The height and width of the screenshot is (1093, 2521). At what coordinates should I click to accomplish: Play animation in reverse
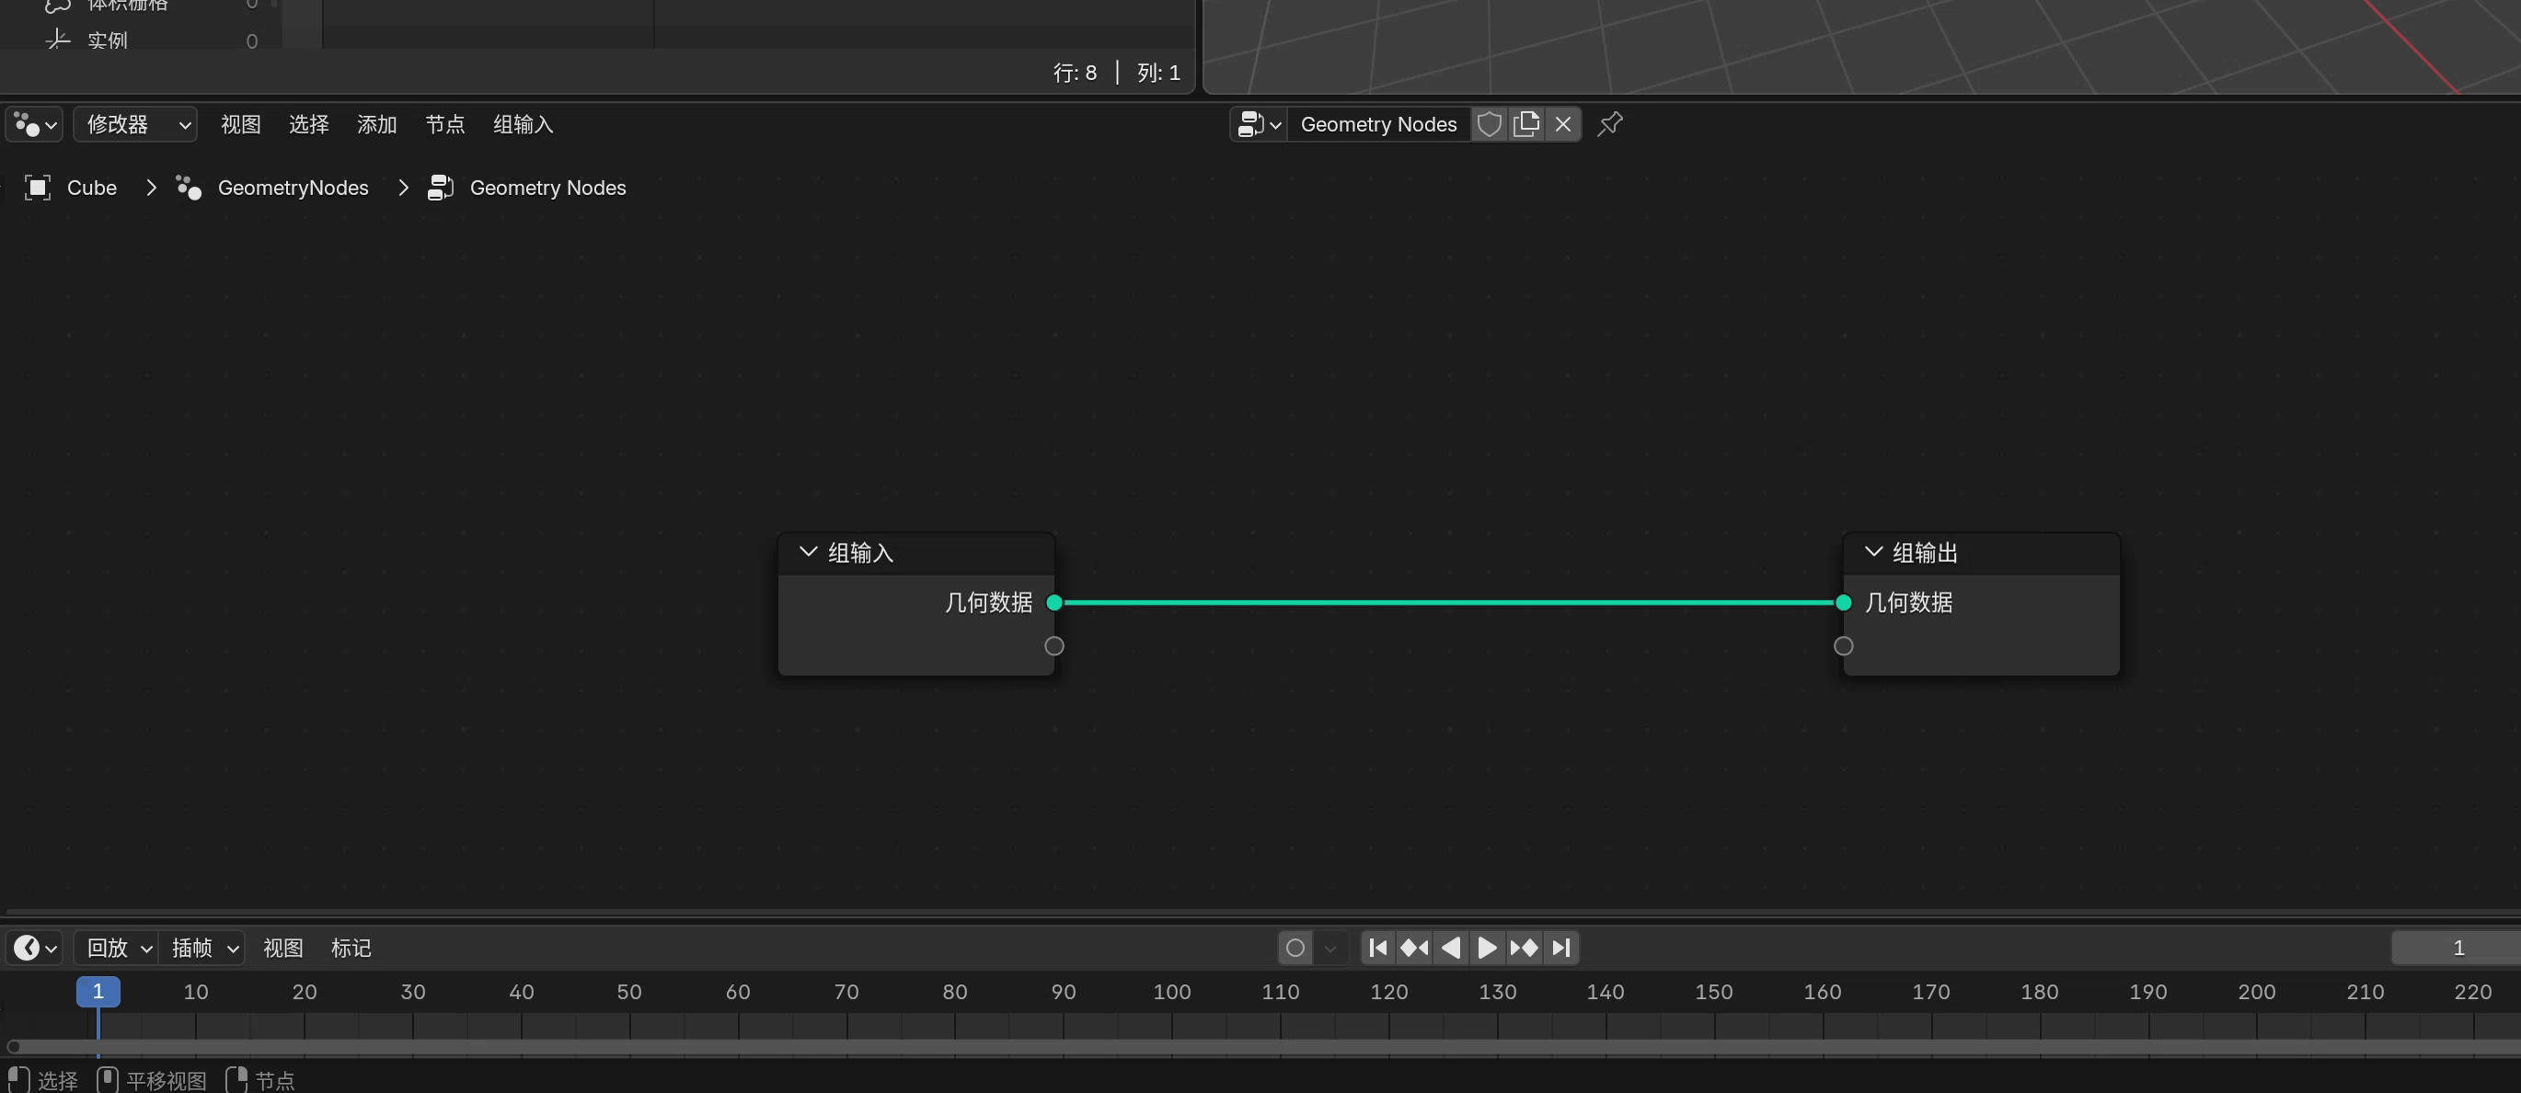coord(1451,949)
